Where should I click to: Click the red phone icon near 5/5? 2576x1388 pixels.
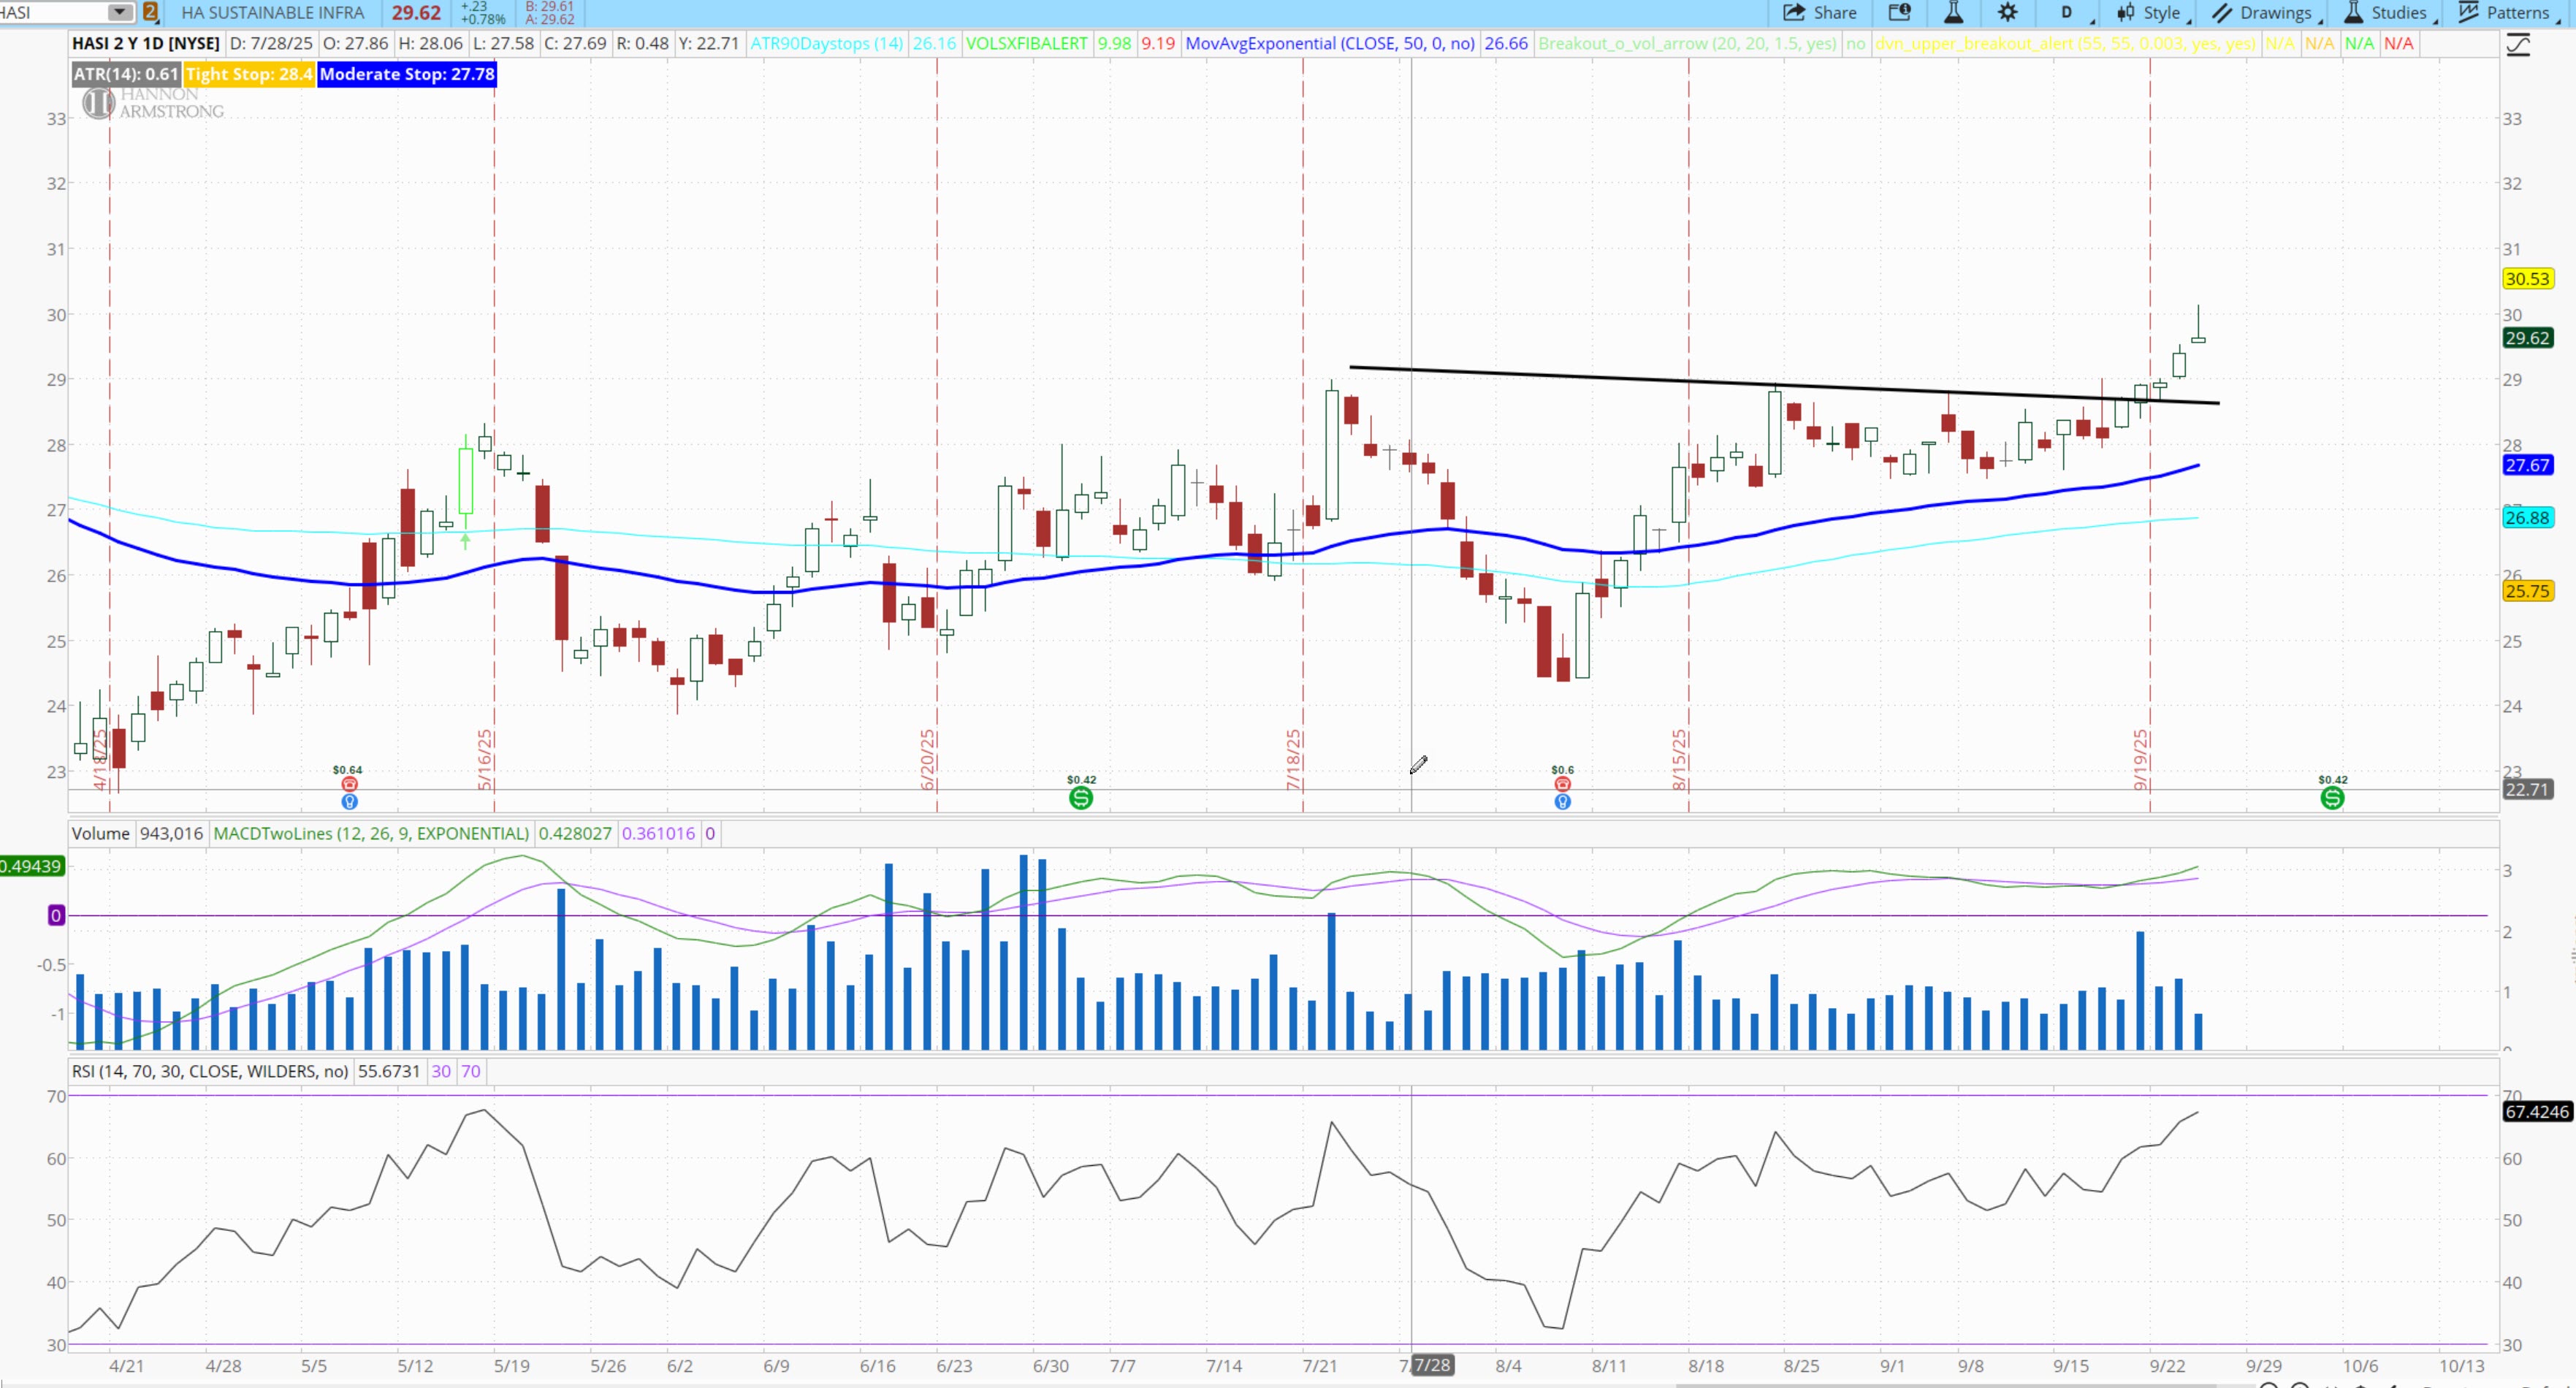click(349, 784)
